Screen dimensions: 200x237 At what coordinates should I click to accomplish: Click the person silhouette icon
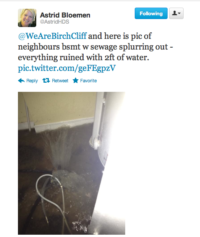[174, 13]
